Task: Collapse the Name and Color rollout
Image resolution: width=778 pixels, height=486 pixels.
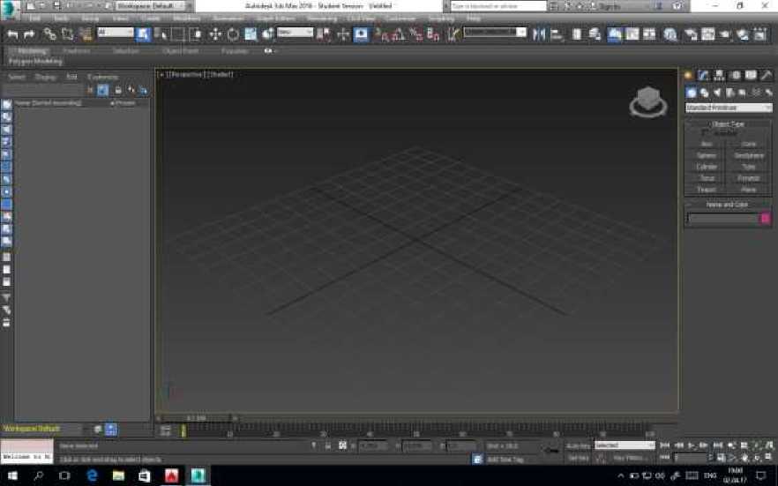Action: tap(728, 205)
